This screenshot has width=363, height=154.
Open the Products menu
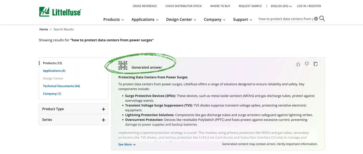[x=113, y=19]
